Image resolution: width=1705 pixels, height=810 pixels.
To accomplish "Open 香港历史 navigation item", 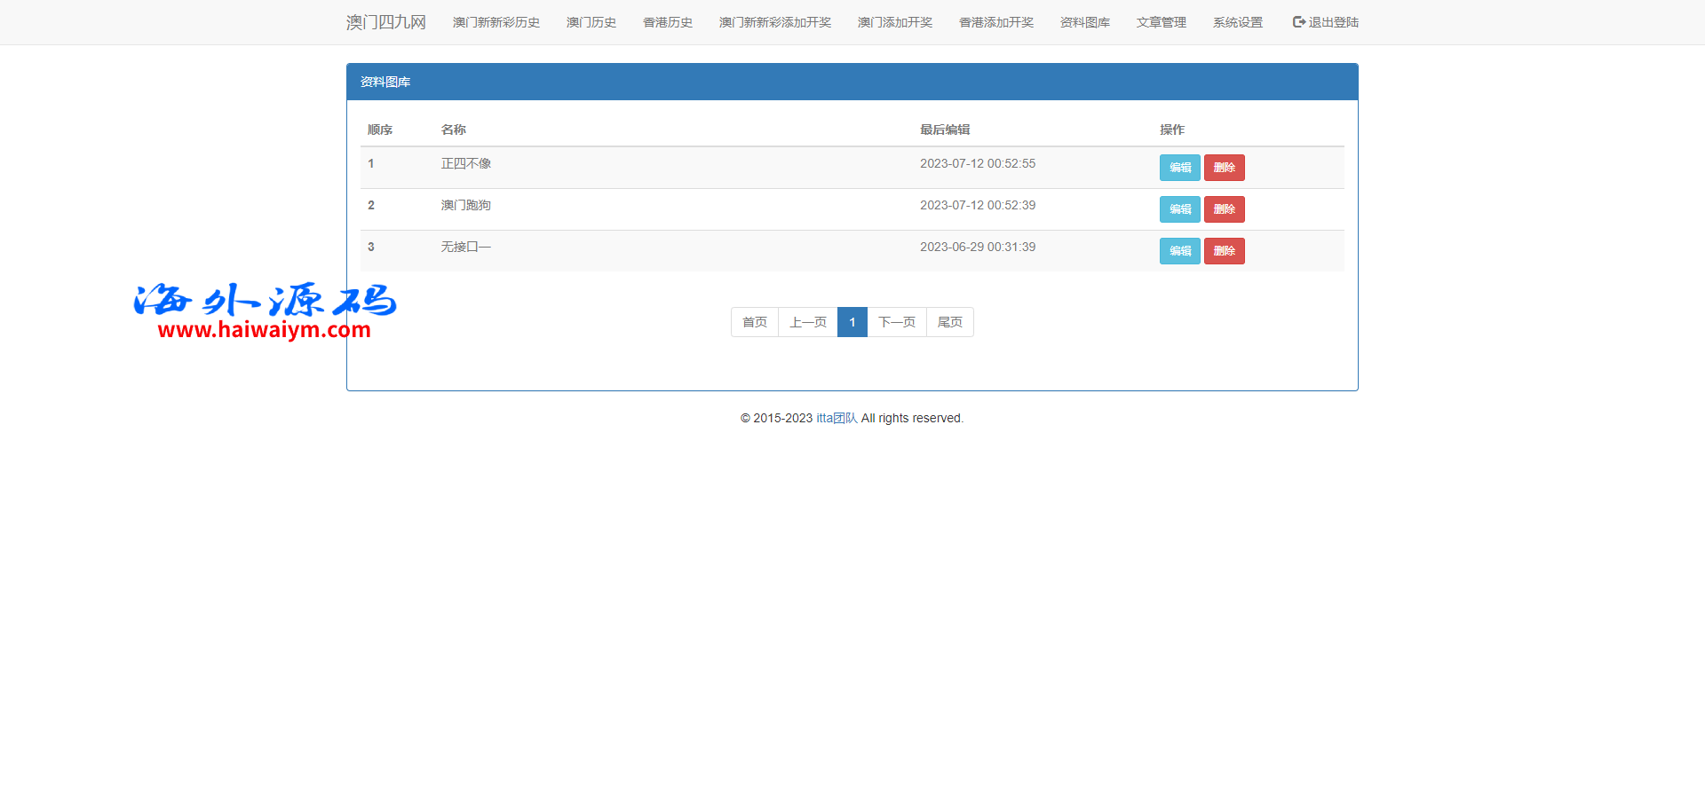I will click(x=667, y=22).
